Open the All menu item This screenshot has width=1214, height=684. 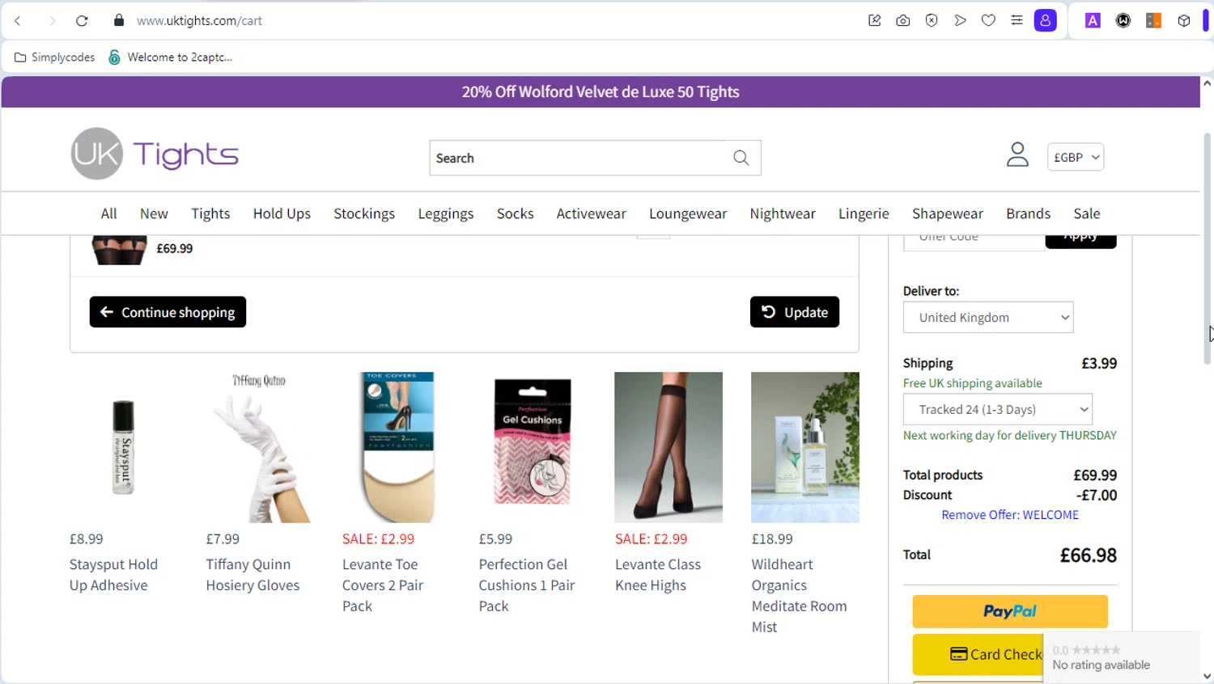pos(108,214)
